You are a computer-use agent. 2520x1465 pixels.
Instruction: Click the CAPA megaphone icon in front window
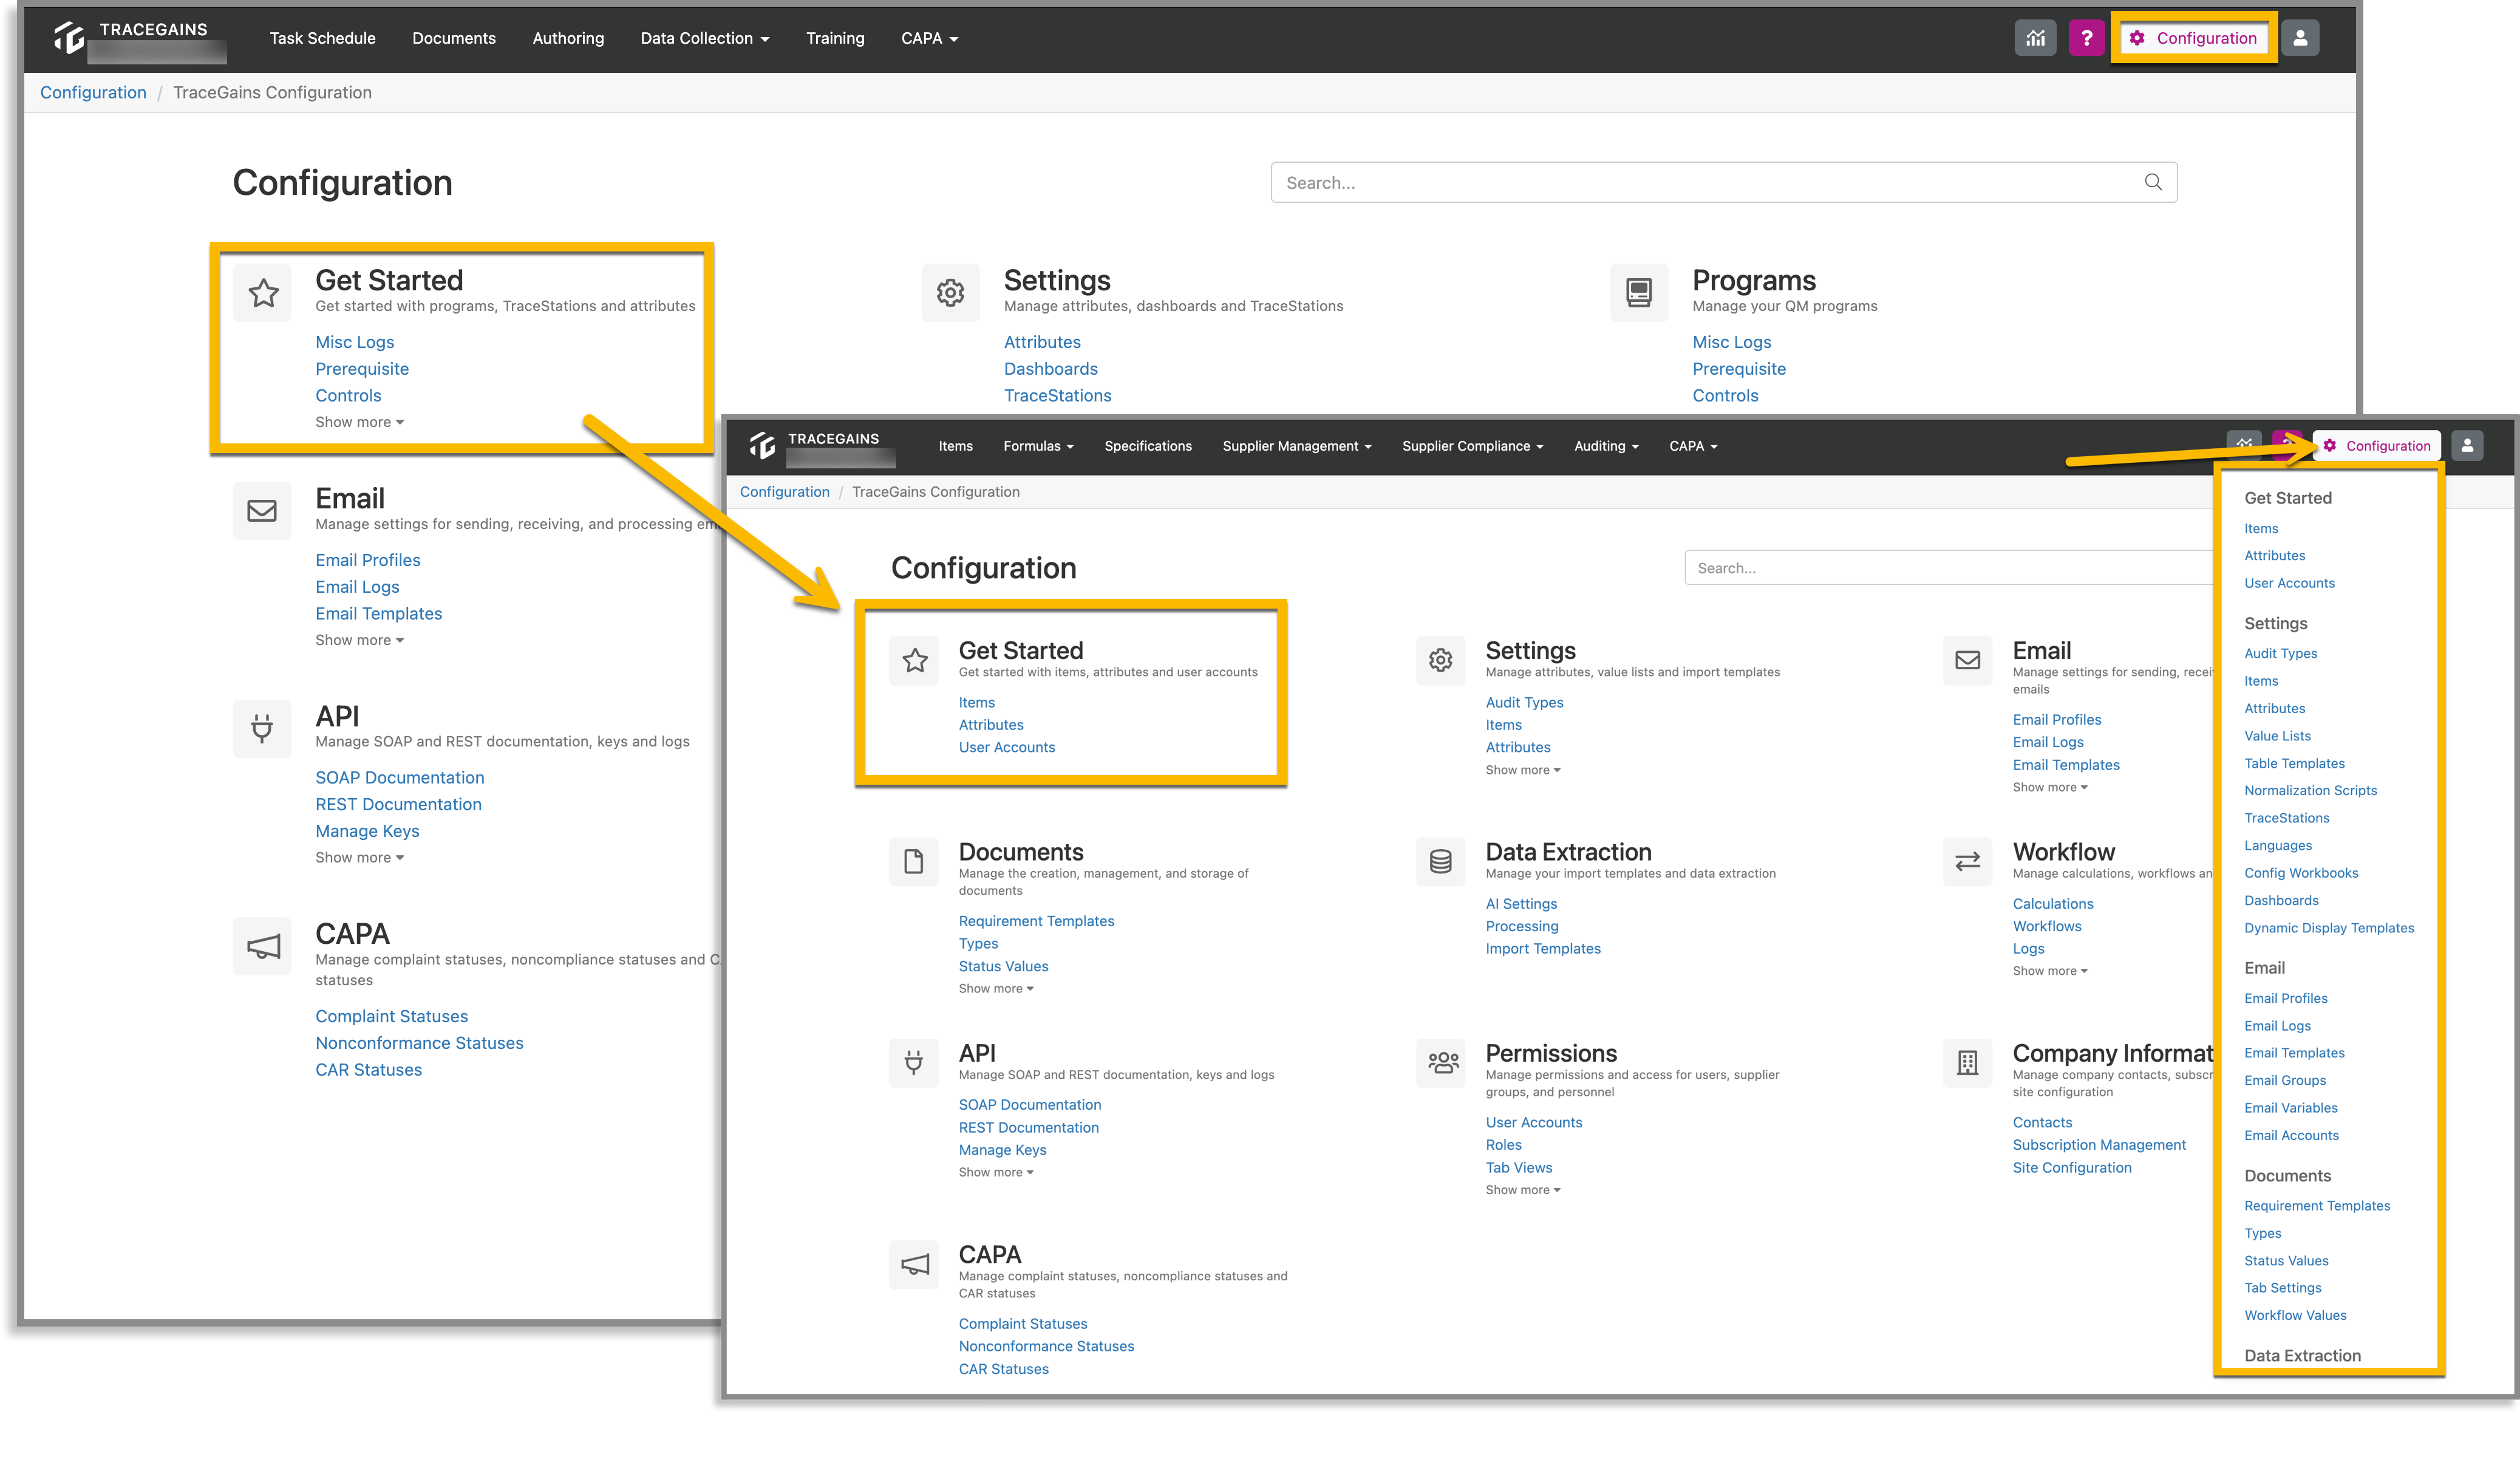914,1264
